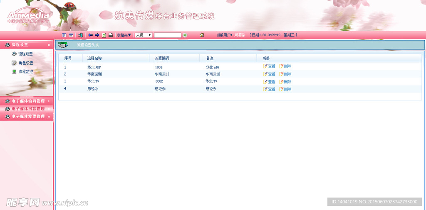426x210 pixels.
Task: Collapse the 流程设置 sidebar section
Action: click(x=49, y=45)
